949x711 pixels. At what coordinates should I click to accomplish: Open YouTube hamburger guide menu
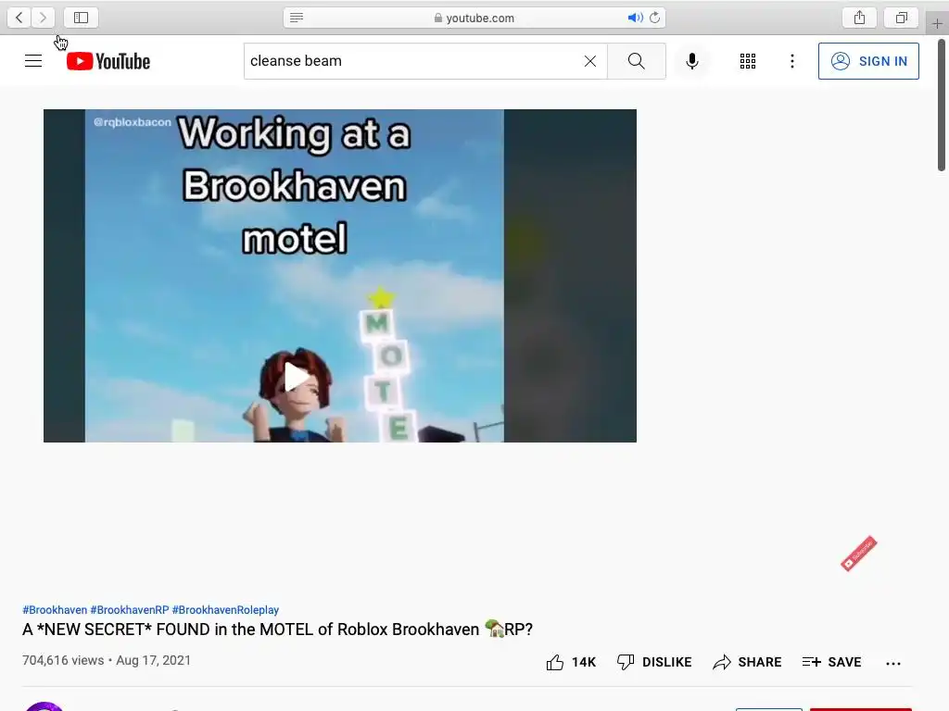pyautogui.click(x=33, y=61)
